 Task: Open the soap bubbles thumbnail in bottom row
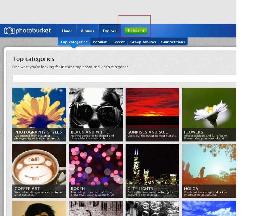click(152, 208)
